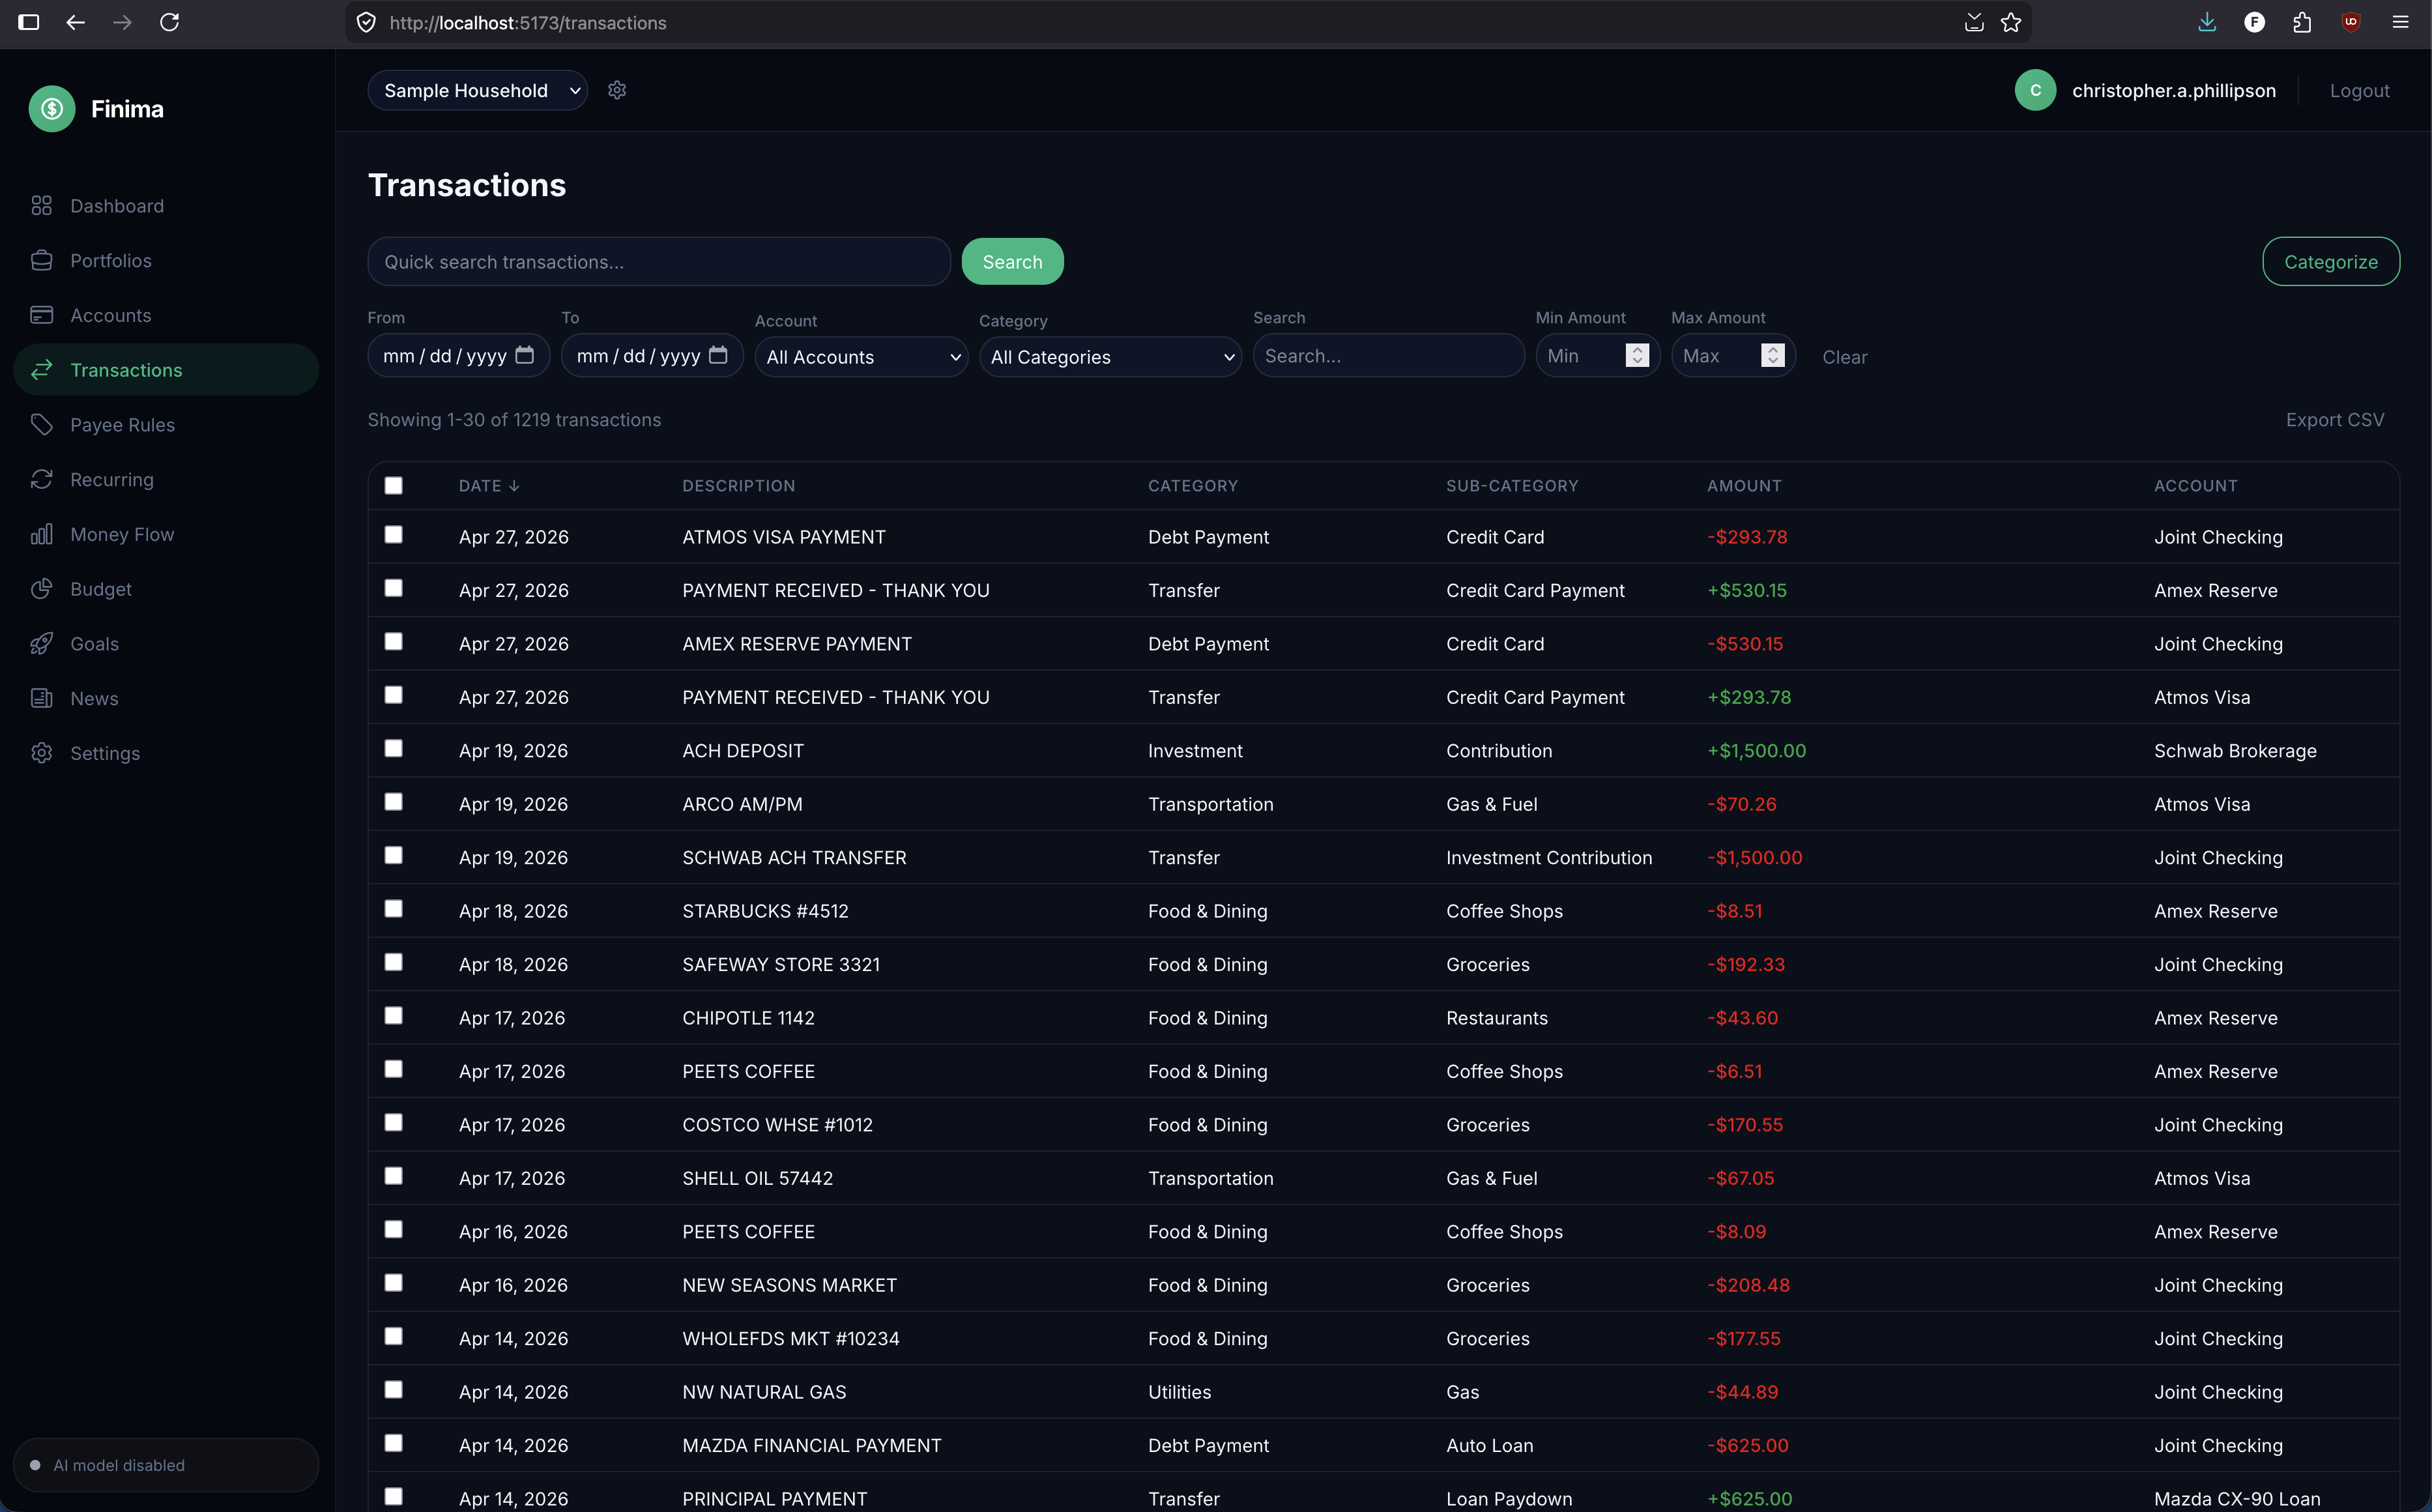
Task: Navigate to Money Flow page
Action: [x=166, y=534]
